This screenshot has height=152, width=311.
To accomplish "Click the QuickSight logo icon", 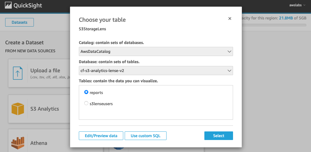I will click(x=8, y=5).
